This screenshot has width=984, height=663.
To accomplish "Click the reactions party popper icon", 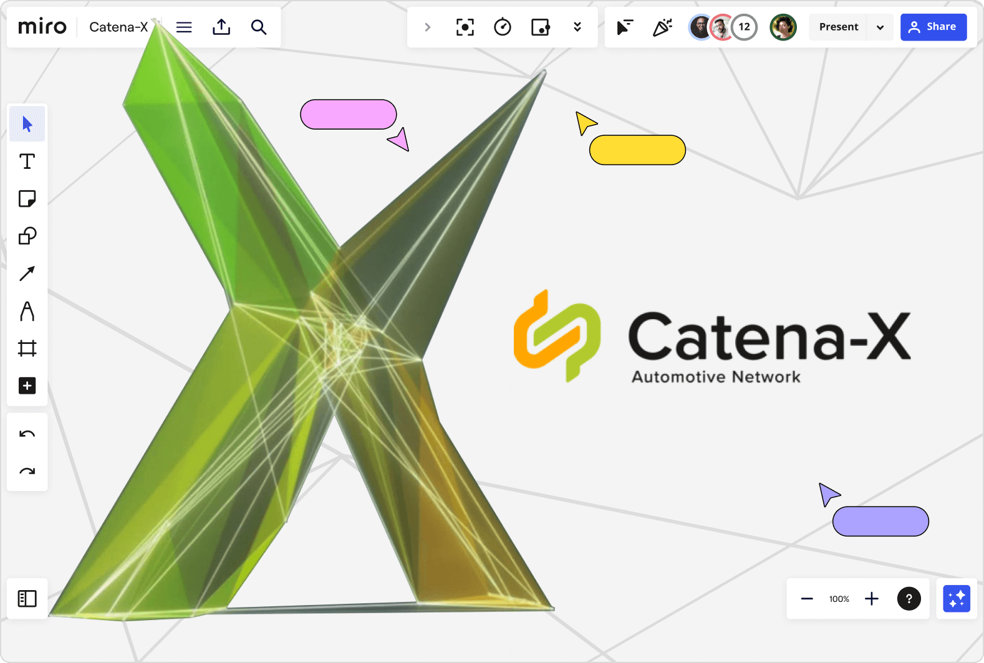I will tap(662, 27).
